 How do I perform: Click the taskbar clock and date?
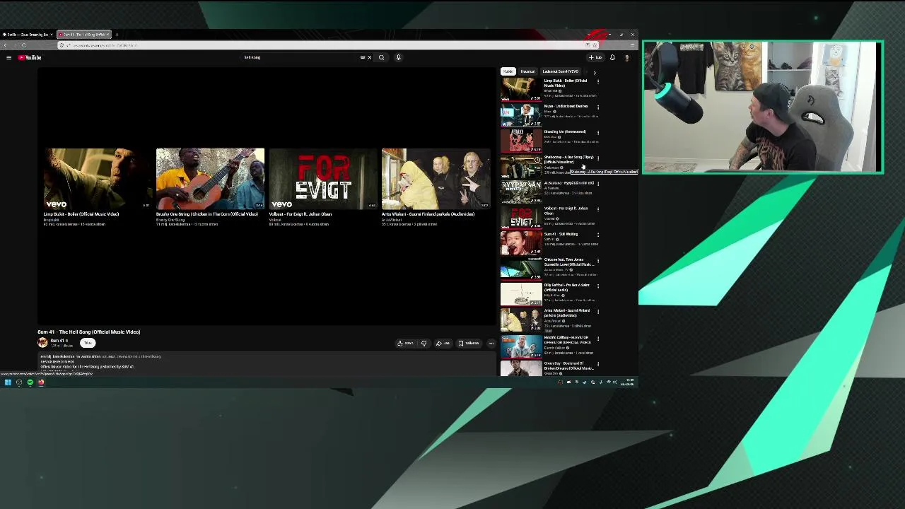pos(627,382)
